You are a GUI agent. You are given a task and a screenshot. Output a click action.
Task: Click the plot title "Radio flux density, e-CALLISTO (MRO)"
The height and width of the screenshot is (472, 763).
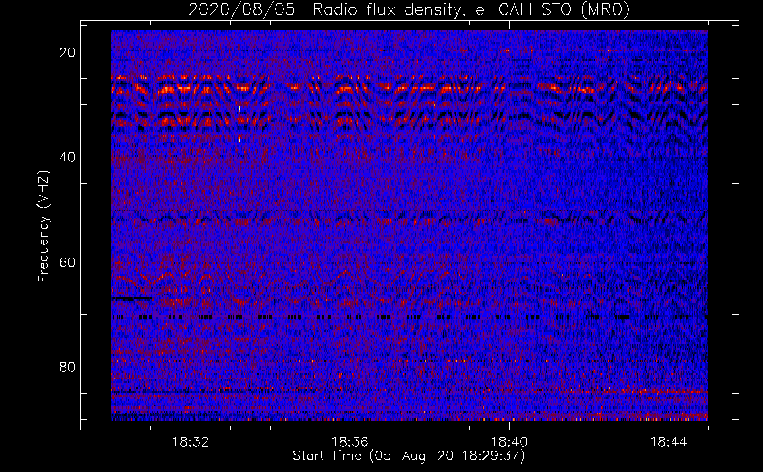(x=471, y=10)
